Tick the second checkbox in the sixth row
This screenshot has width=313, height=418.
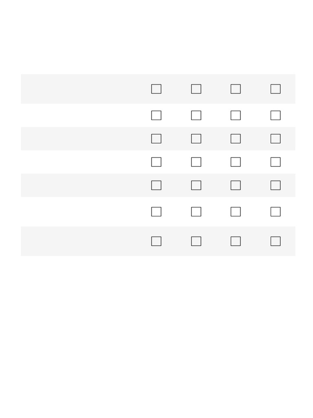point(196,212)
